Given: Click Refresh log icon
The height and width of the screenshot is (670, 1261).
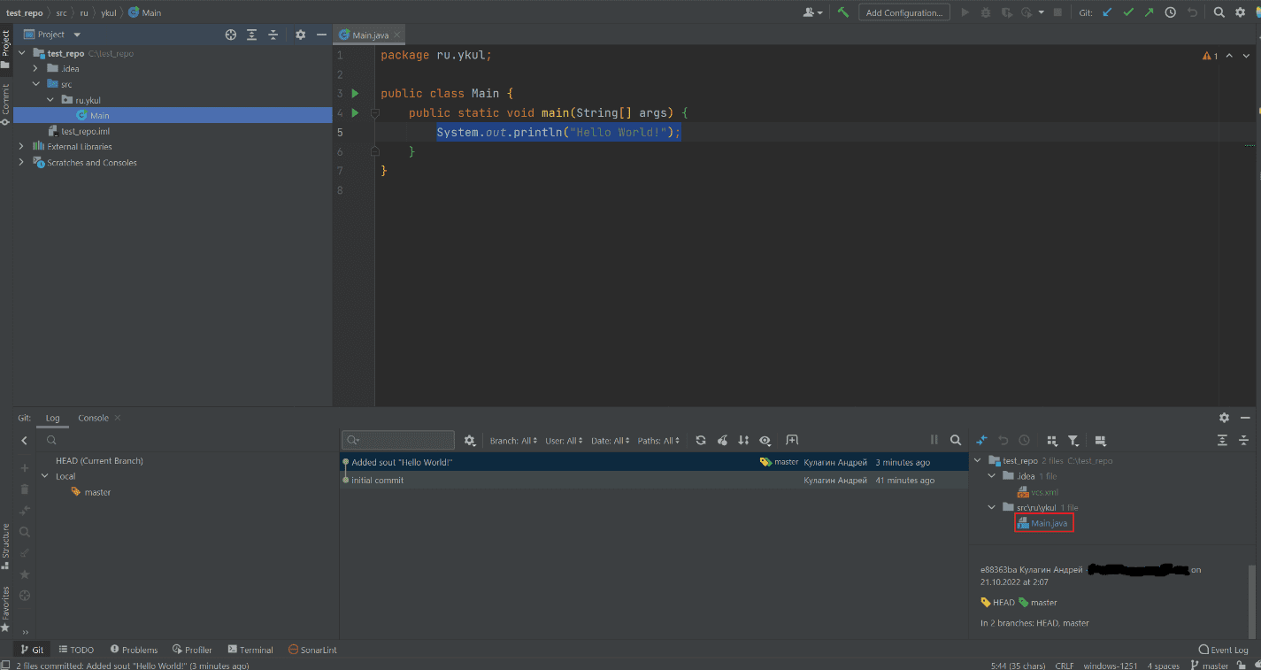Looking at the screenshot, I should 701,440.
